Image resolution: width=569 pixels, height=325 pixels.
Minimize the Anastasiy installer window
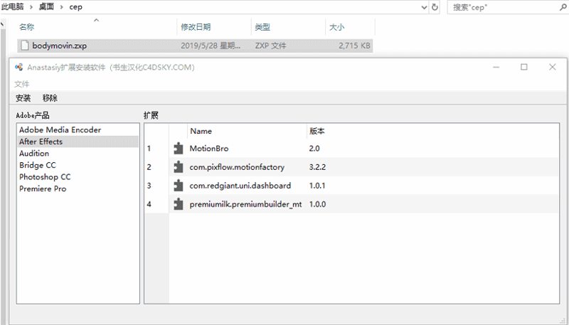pyautogui.click(x=496, y=67)
